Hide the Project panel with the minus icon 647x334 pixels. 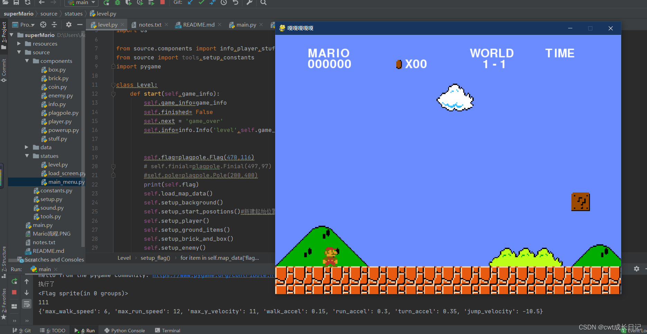point(80,25)
